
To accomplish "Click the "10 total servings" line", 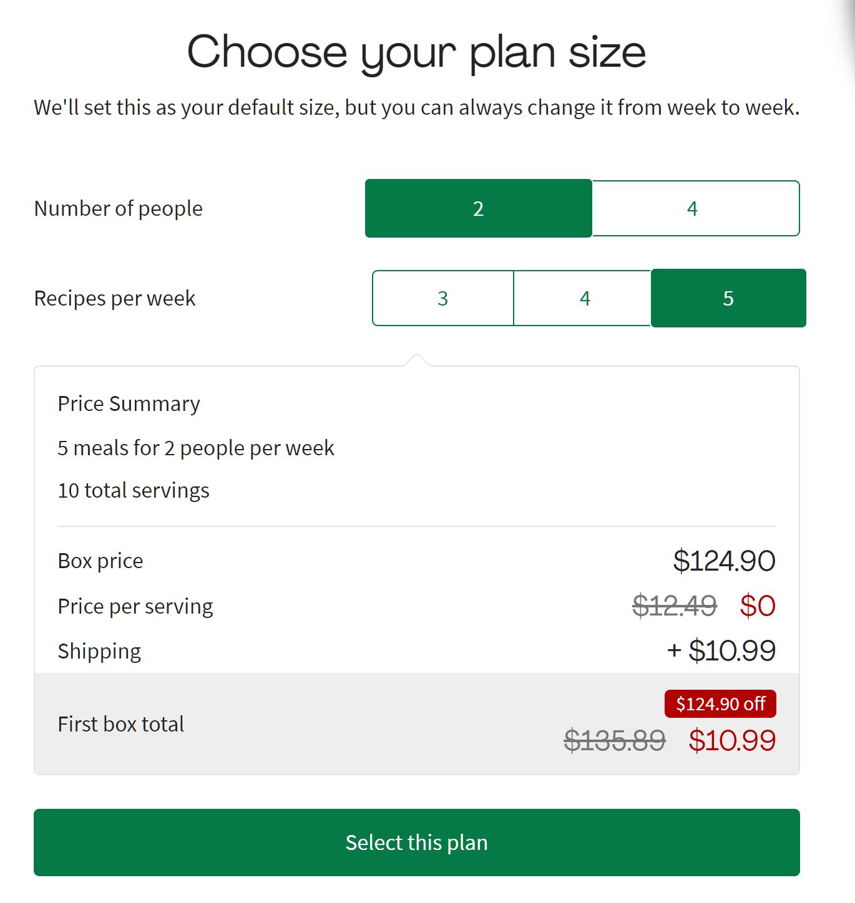I will 133,490.
